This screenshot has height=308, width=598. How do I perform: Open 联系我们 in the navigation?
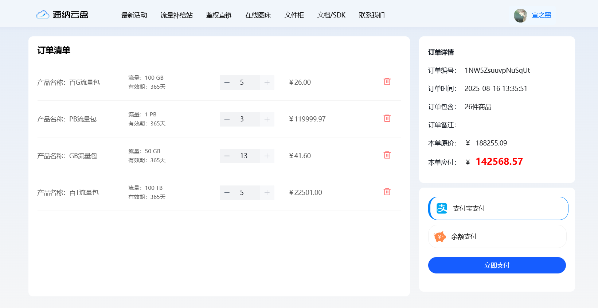(372, 15)
